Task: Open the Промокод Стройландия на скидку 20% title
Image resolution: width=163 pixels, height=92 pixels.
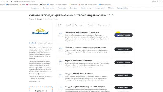Action: 82,32
